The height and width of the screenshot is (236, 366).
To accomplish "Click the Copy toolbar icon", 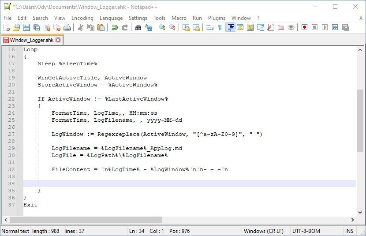I will coord(90,27).
